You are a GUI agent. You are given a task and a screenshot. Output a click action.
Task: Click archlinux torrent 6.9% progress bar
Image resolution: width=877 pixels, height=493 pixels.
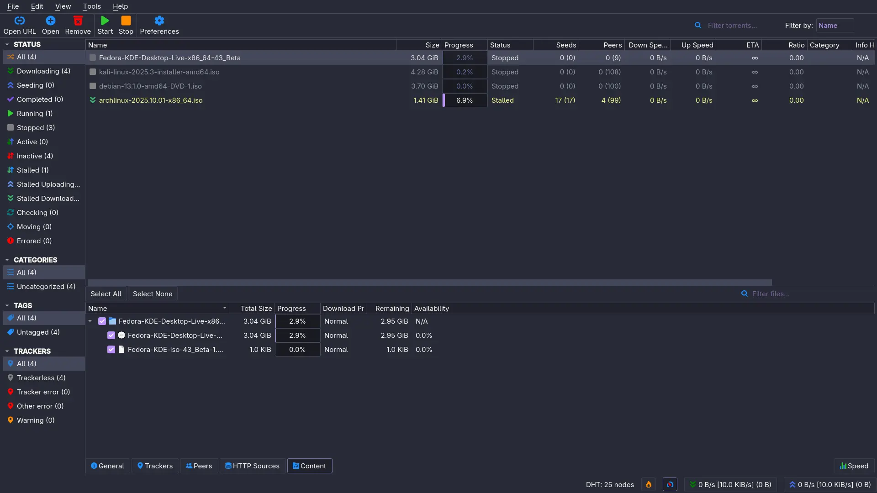[x=465, y=100]
